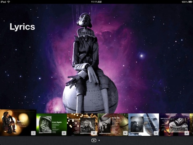This screenshot has height=145, width=193.
Task: Jump to the second section dot
Action: point(99,140)
